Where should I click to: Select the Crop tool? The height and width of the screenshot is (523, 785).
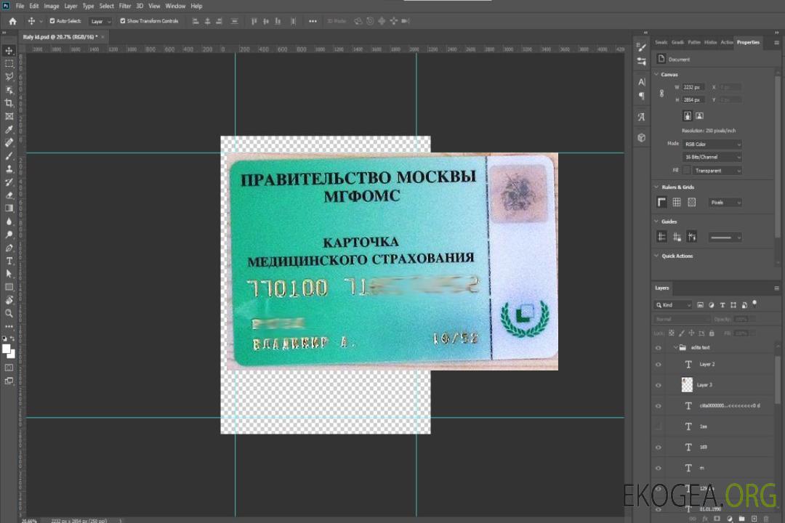click(x=9, y=103)
